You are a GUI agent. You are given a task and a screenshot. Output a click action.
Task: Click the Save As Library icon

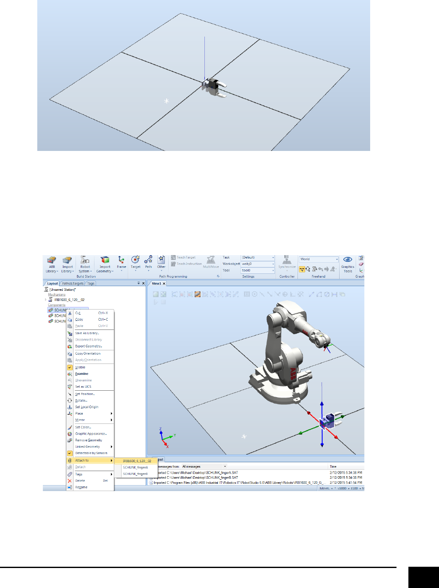tap(70, 333)
